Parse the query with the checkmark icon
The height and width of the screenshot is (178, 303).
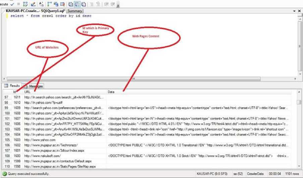[12, 4]
